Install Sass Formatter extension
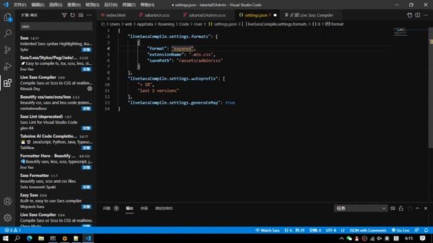433x243 pixels. (87, 187)
